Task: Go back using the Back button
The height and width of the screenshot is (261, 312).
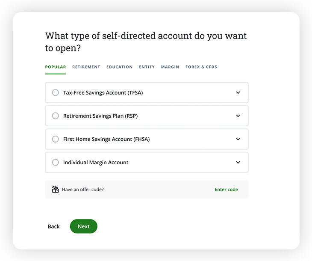Action: point(54,226)
